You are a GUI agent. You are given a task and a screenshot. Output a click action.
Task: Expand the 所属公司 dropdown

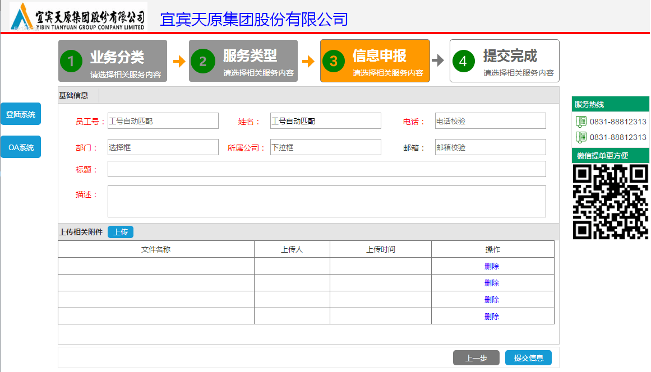pos(325,147)
